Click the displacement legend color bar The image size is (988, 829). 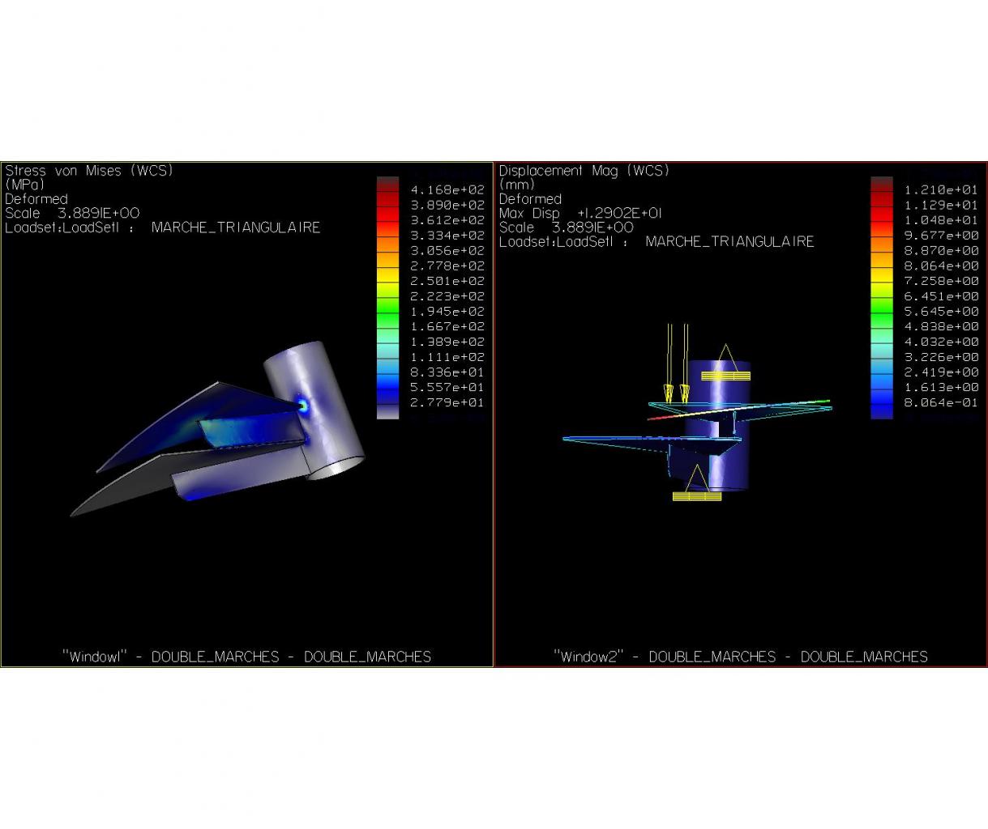882,297
